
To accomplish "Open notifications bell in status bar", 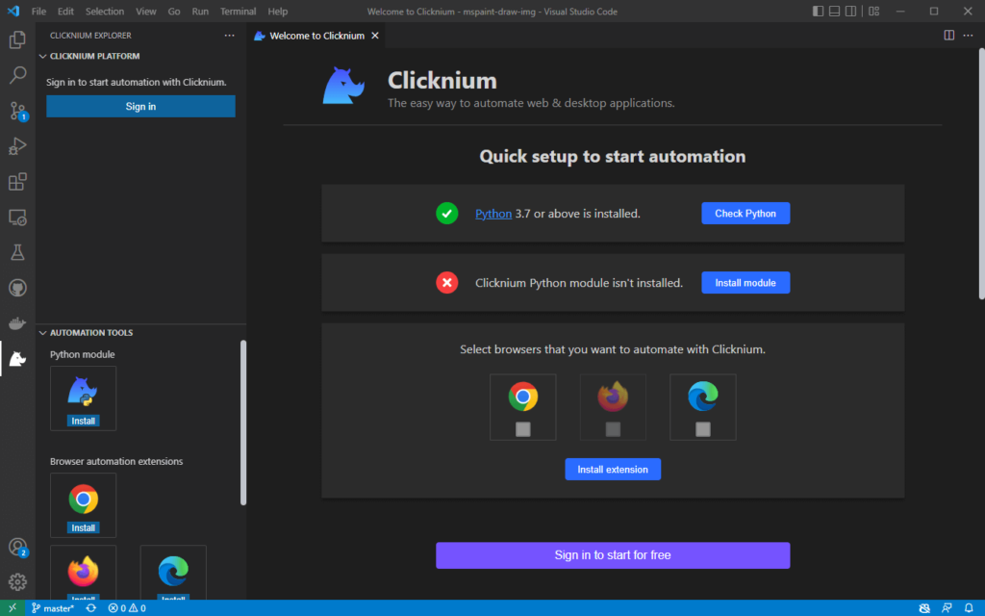I will [969, 608].
